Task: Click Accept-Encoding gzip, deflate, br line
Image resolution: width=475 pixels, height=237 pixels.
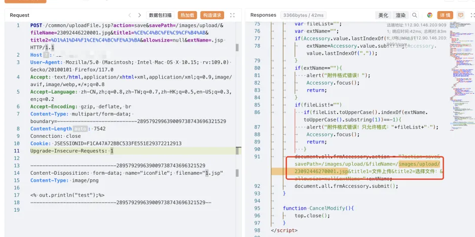Action: click(81, 106)
